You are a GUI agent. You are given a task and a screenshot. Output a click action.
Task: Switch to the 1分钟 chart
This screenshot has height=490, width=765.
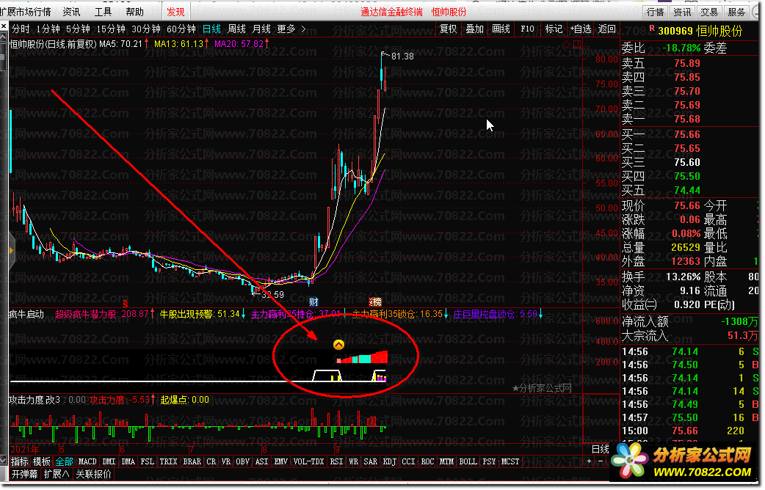pyautogui.click(x=48, y=29)
